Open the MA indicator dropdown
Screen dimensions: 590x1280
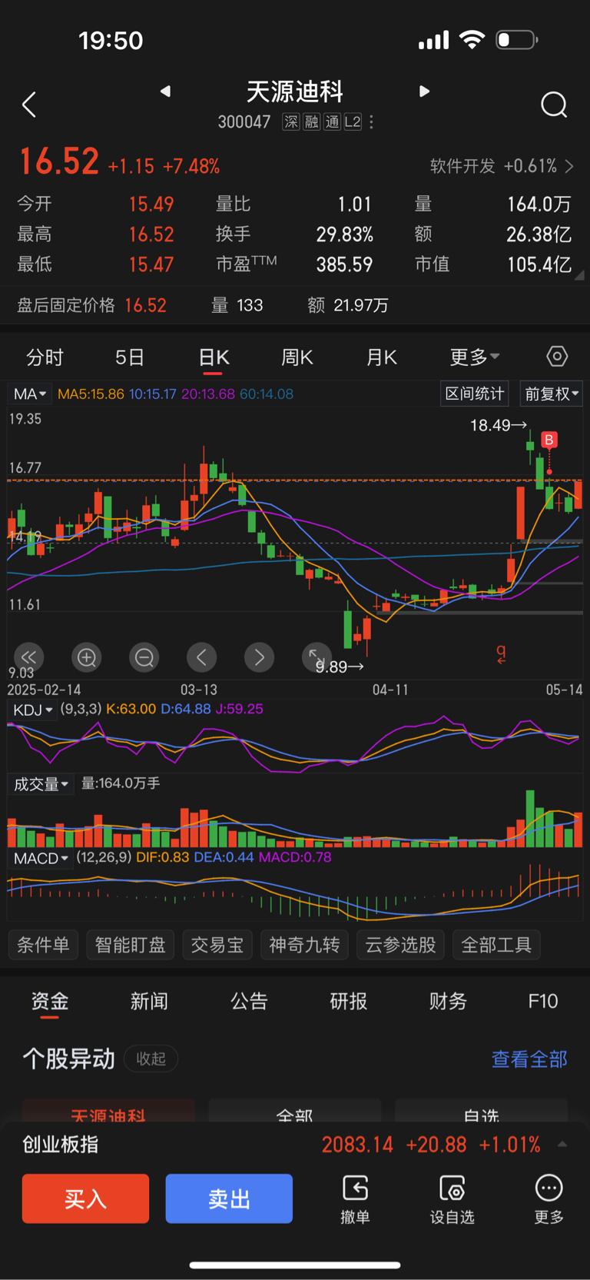(30, 394)
